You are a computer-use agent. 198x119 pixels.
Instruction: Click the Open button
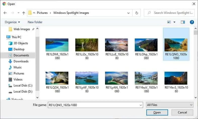(x=157, y=112)
